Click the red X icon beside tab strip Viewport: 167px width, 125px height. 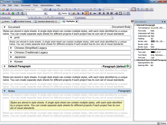tap(132, 21)
